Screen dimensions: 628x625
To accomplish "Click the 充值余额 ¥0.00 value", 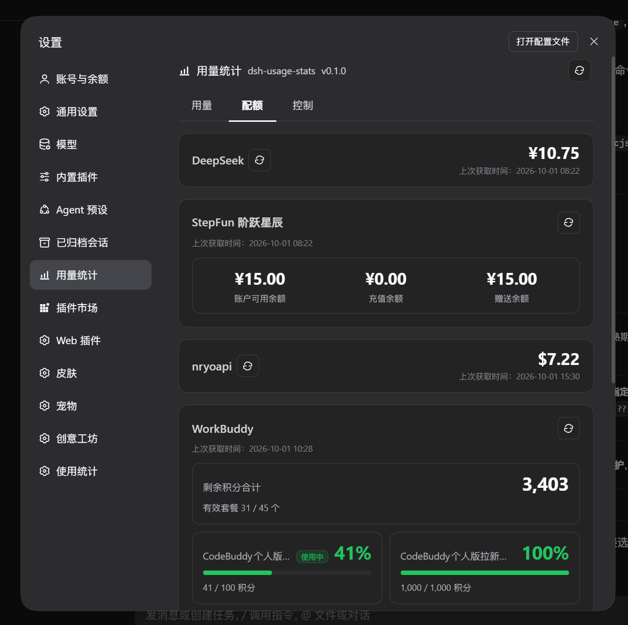I will pyautogui.click(x=386, y=279).
